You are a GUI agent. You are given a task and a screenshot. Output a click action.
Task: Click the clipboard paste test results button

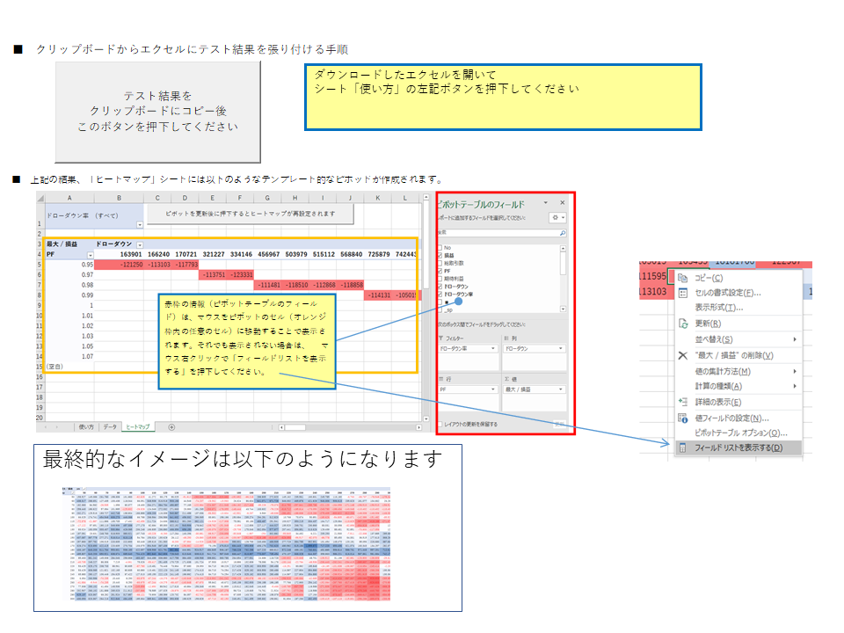pyautogui.click(x=157, y=112)
